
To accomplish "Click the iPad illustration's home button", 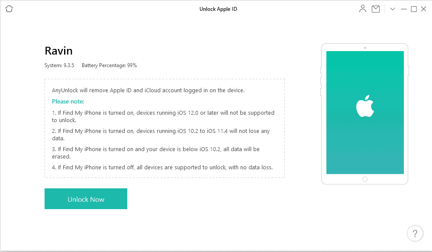I will click(x=365, y=179).
